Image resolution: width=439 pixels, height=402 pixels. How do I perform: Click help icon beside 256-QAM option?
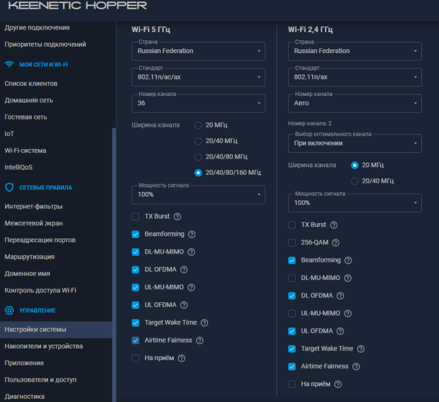pos(336,243)
